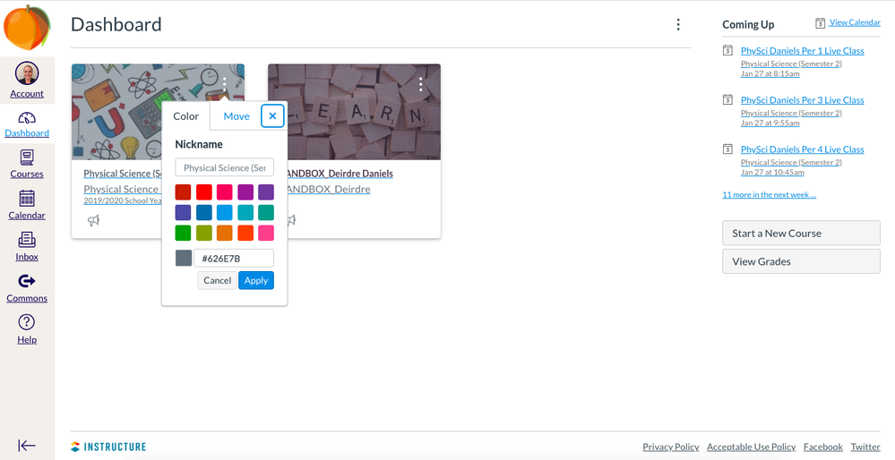Pick the bright red color swatch
The height and width of the screenshot is (460, 895).
click(x=203, y=192)
